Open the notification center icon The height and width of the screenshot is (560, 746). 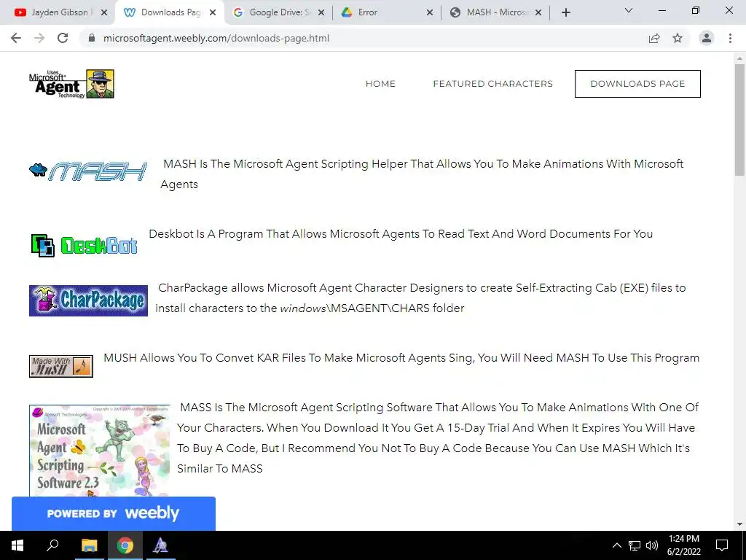(722, 545)
